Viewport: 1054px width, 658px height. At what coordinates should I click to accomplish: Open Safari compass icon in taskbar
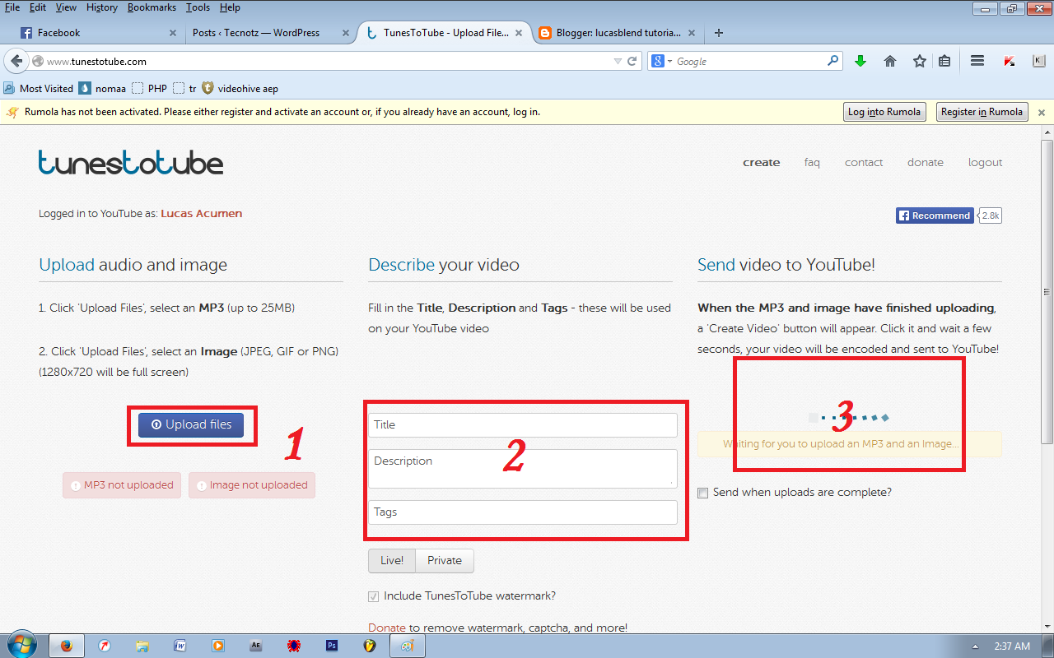click(105, 646)
